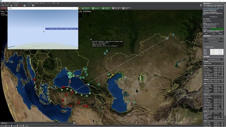Viewport: 226px width, 127px height.
Task: Click the x15 time compression control
Action: pyautogui.click(x=7, y=5)
